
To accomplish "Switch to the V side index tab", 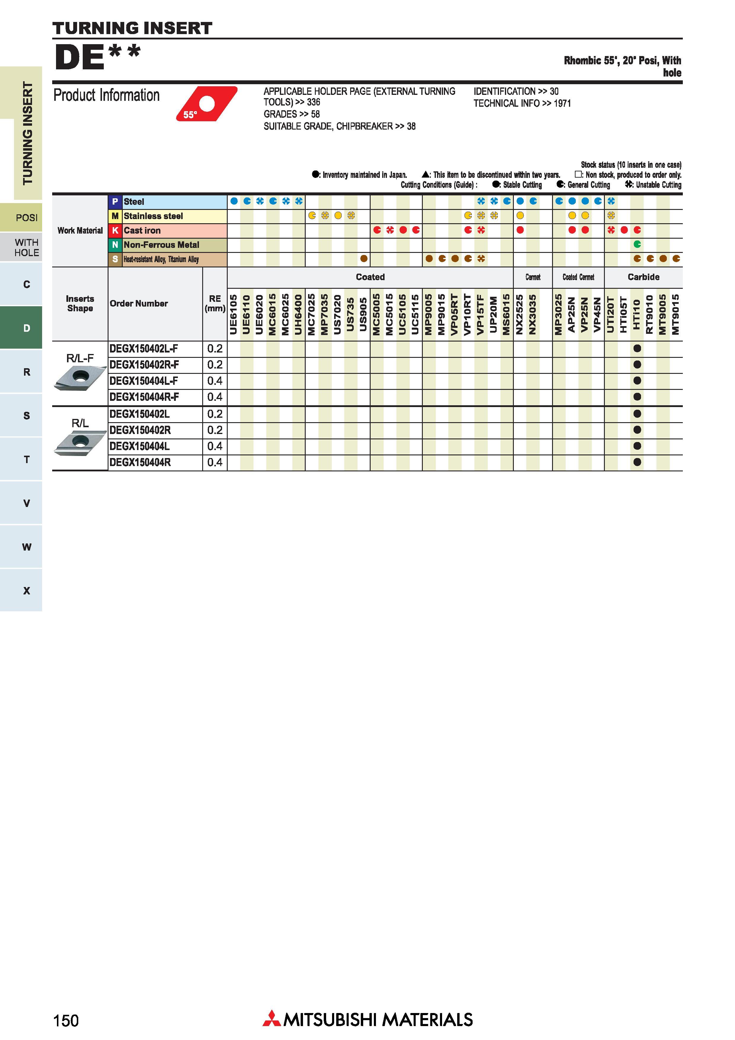I will [21, 503].
